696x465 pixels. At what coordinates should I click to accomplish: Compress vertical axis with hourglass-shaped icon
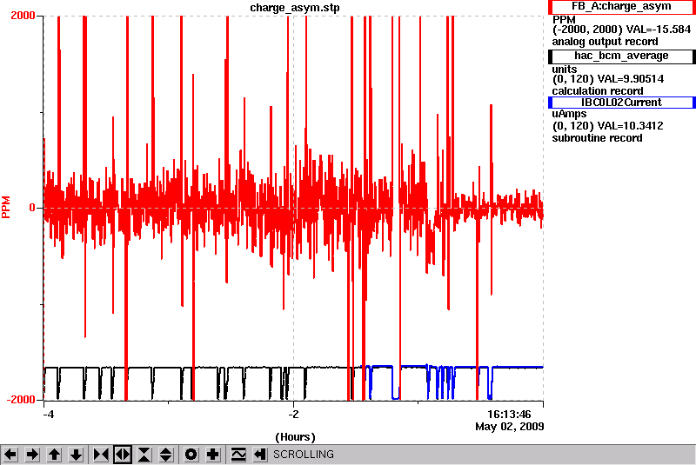[x=144, y=455]
